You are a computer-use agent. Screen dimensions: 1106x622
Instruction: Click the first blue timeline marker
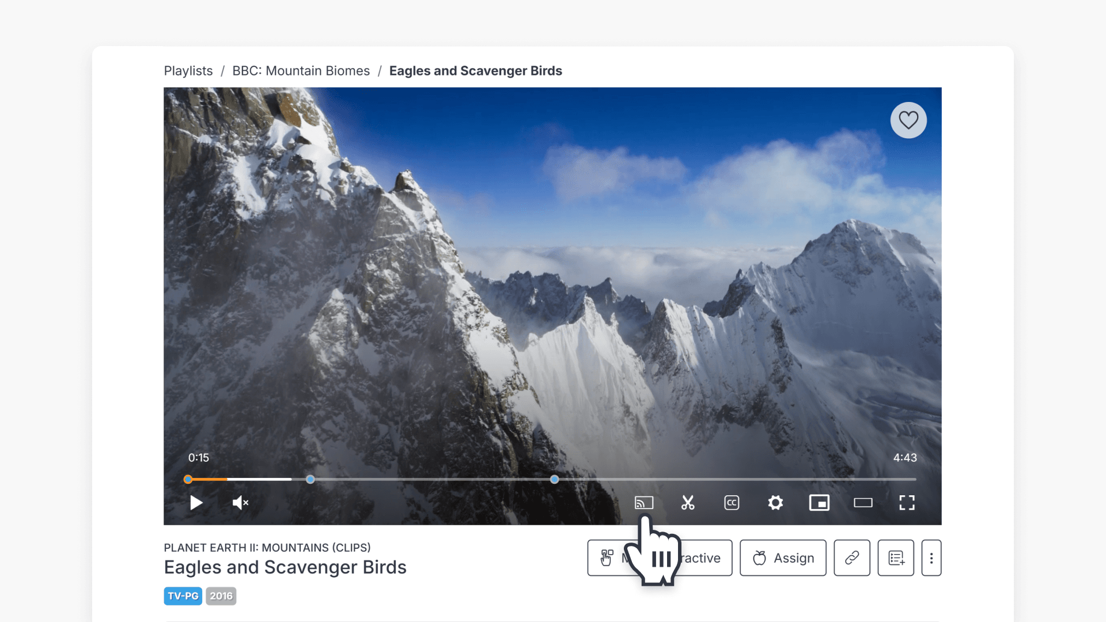[x=310, y=479]
